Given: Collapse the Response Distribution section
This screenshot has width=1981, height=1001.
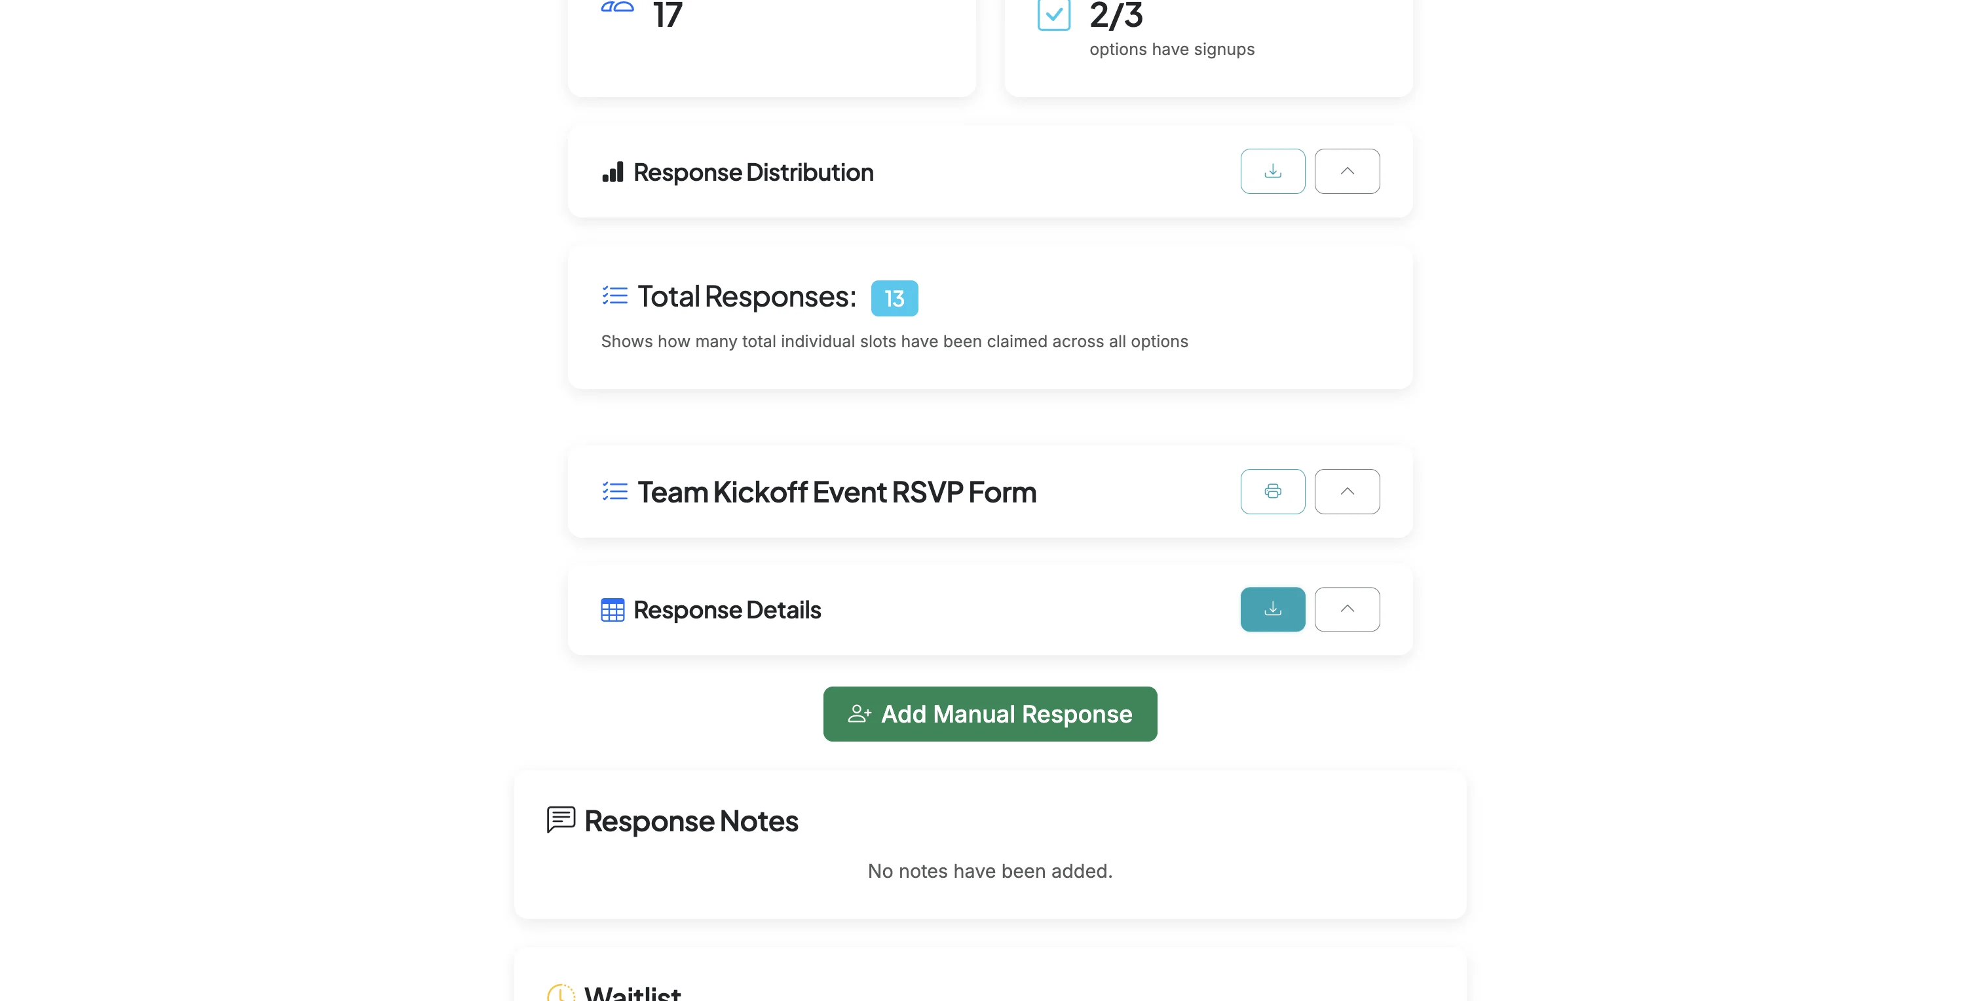Looking at the screenshot, I should click(1347, 171).
